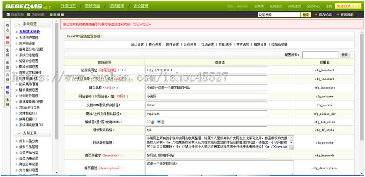Click the main page scrollbar up arrow
This screenshot has height=177, width=365.
361,32
